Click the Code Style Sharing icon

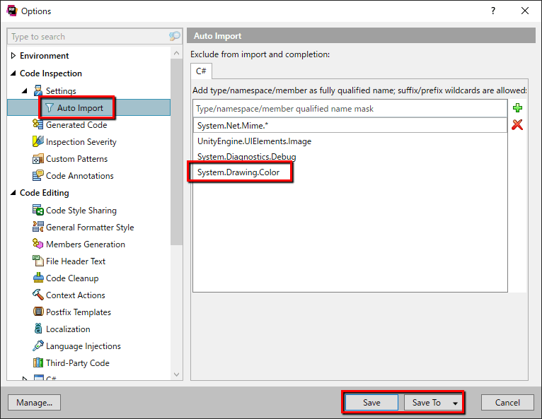point(38,210)
